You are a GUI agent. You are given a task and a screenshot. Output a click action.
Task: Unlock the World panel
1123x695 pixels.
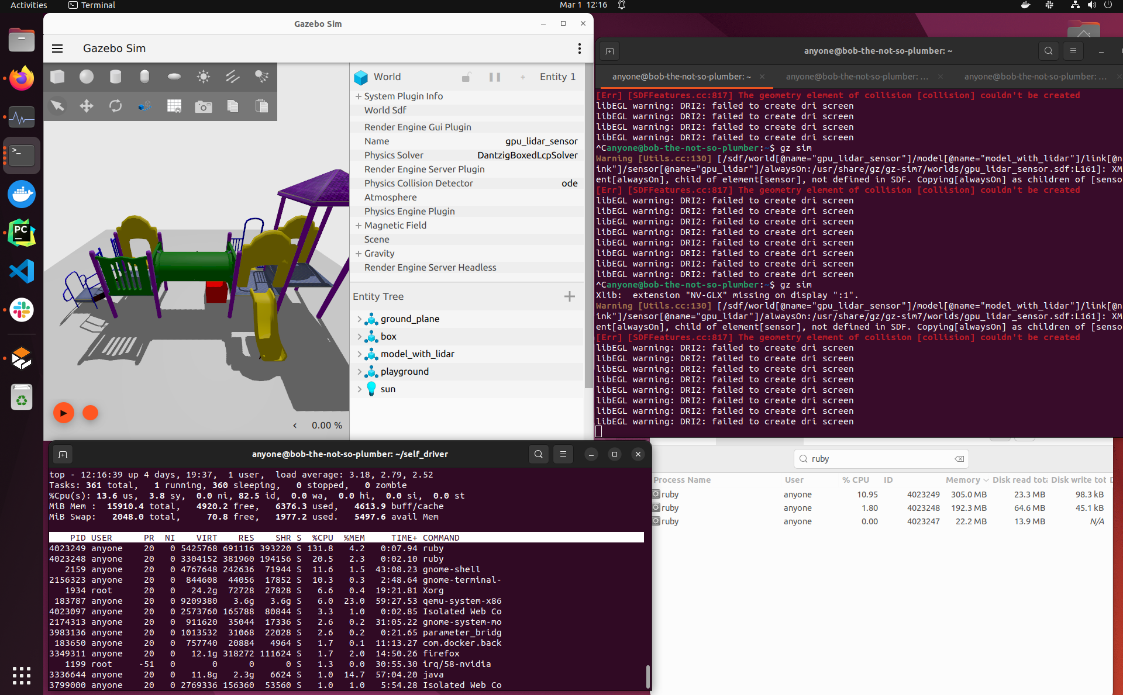point(466,77)
